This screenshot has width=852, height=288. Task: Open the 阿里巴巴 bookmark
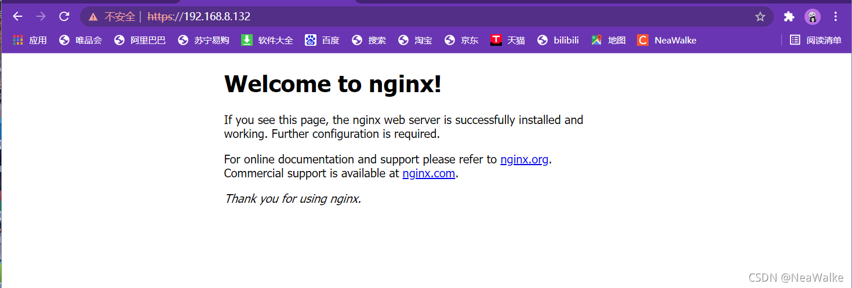140,40
